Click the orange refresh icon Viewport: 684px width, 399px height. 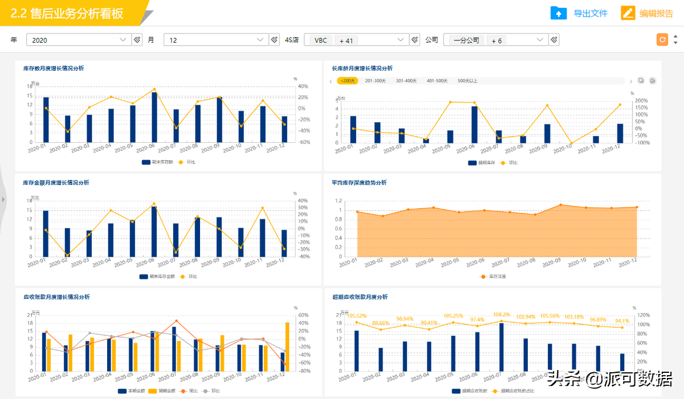coord(662,40)
